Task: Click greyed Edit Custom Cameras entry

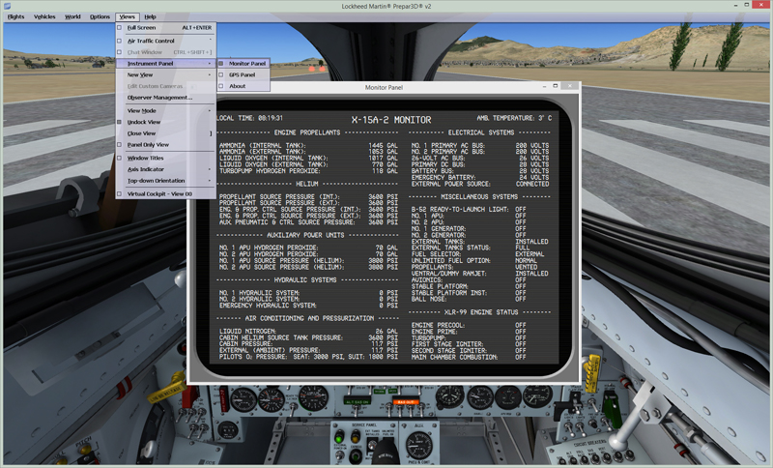Action: point(165,86)
